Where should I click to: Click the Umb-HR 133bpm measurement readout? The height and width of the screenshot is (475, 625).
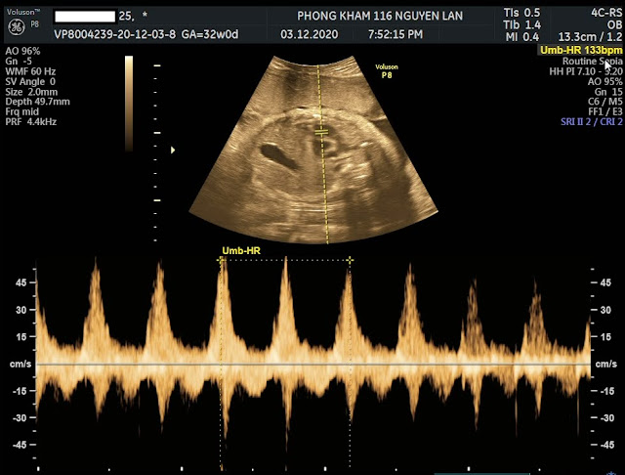(x=580, y=50)
